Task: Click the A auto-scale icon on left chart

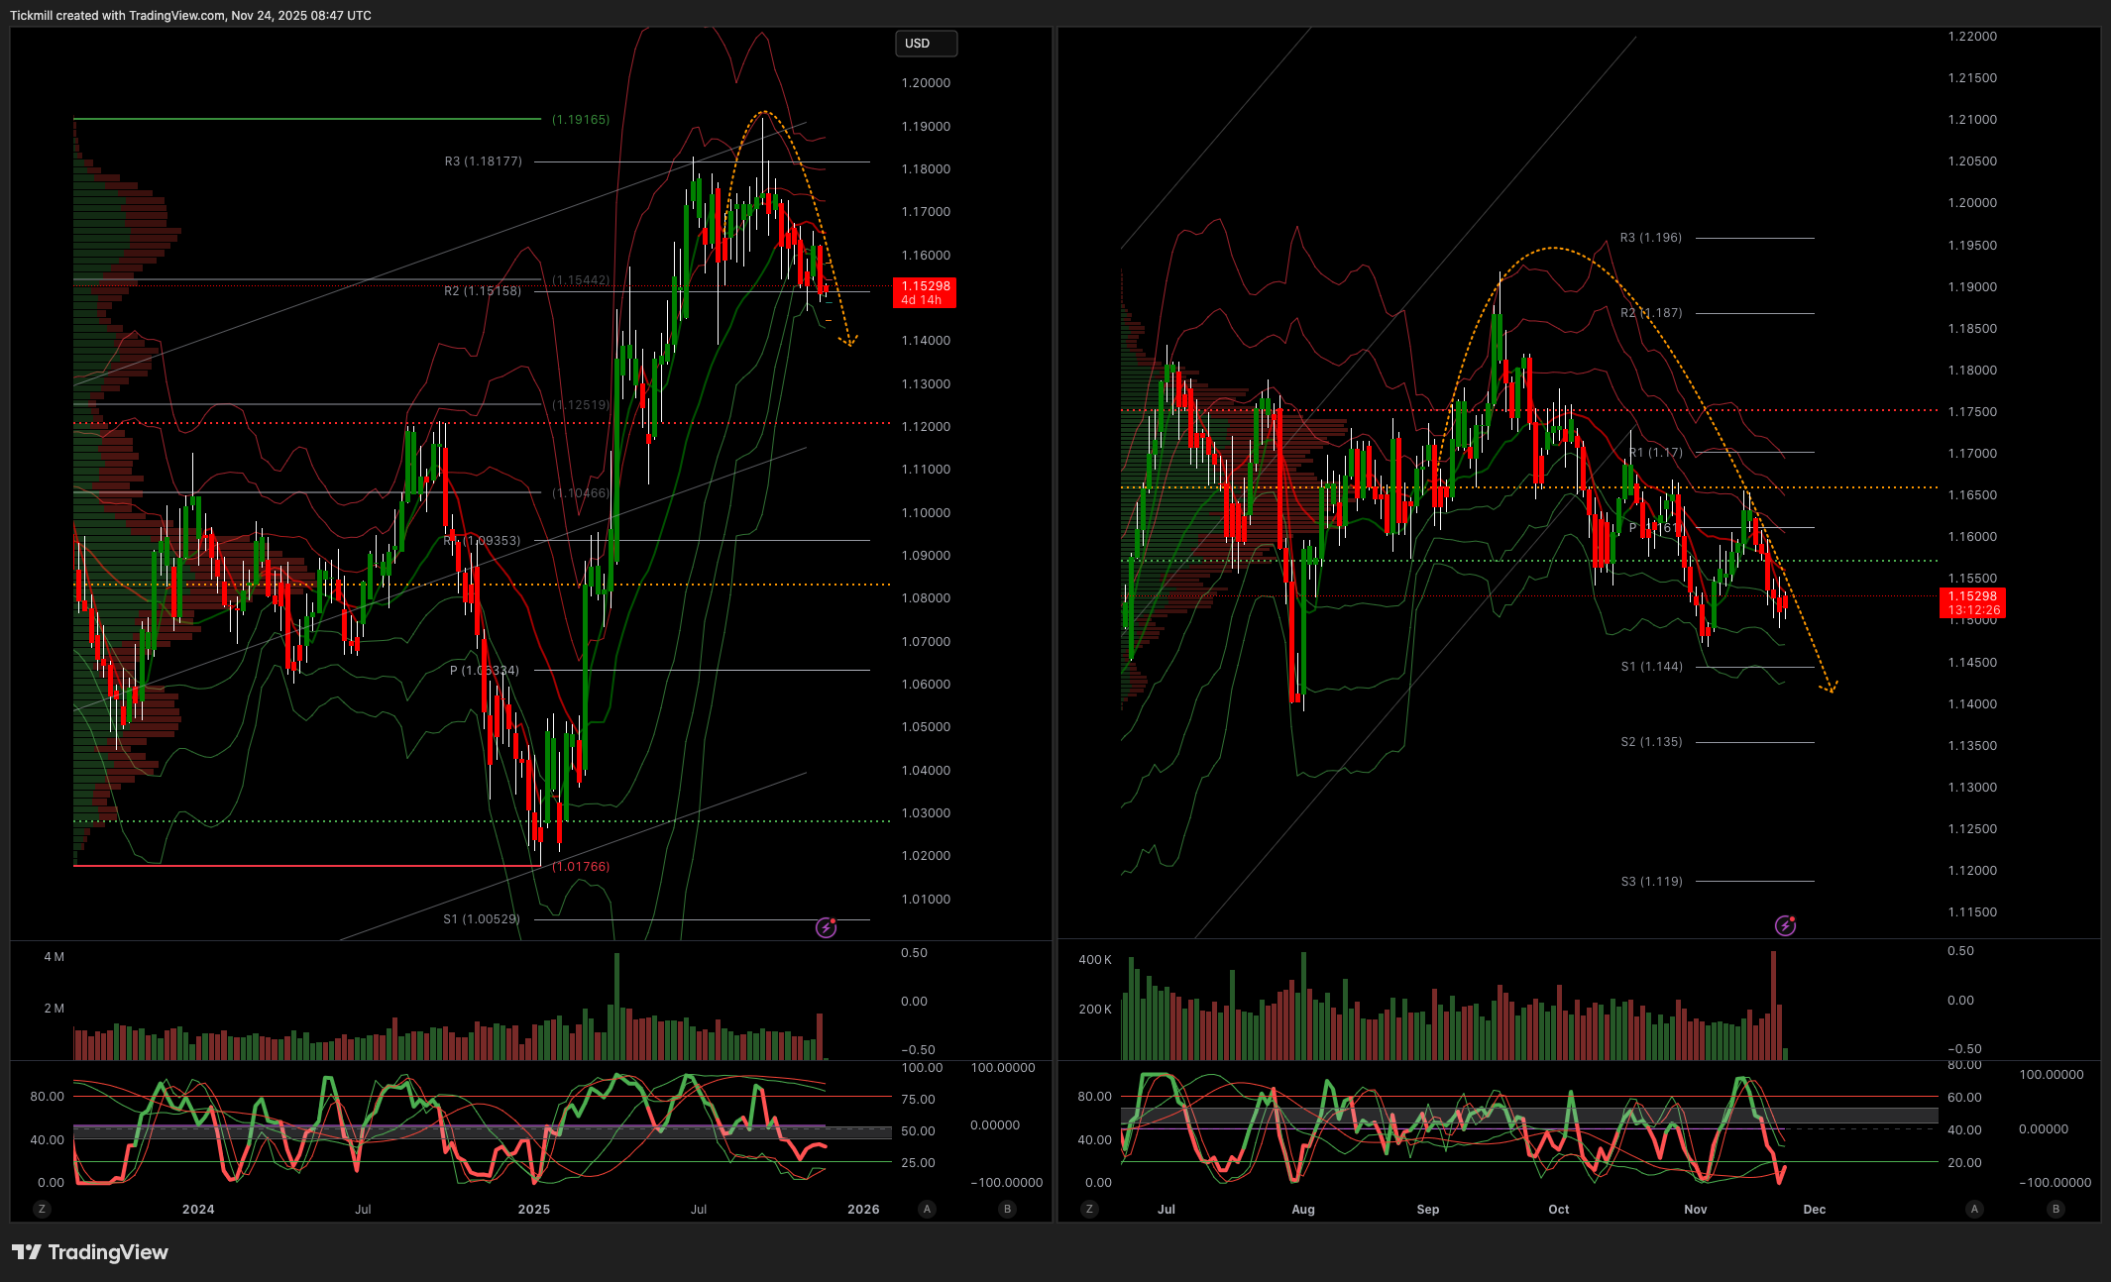Action: [927, 1209]
